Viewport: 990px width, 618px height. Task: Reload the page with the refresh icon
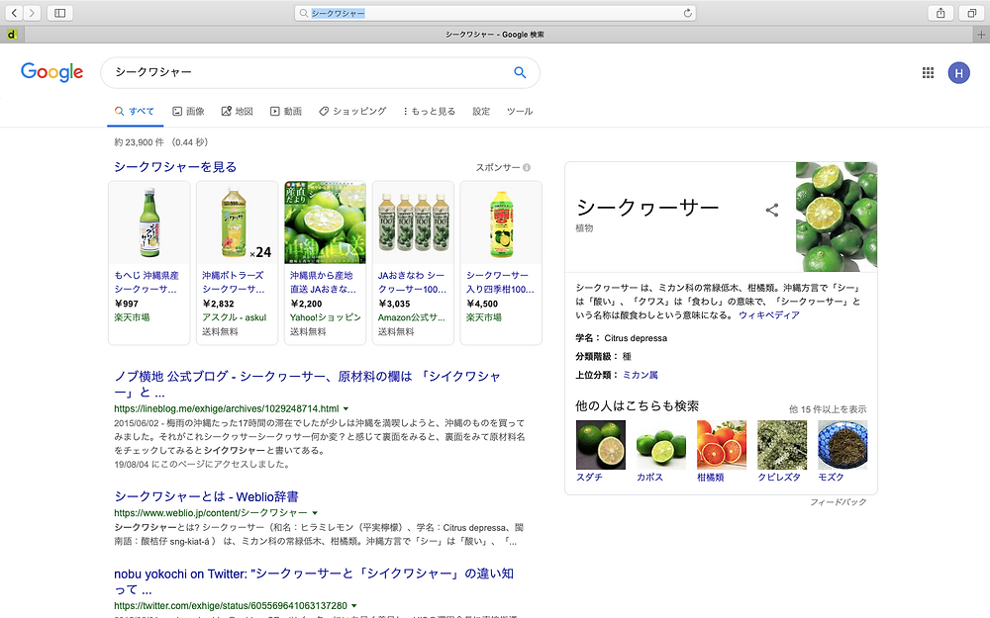pyautogui.click(x=688, y=13)
